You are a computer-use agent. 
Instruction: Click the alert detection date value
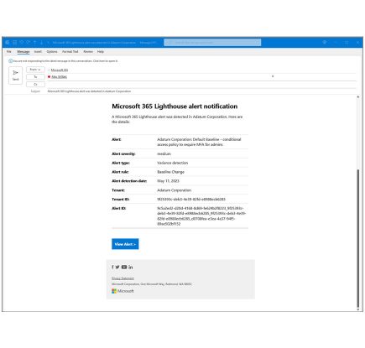point(168,181)
